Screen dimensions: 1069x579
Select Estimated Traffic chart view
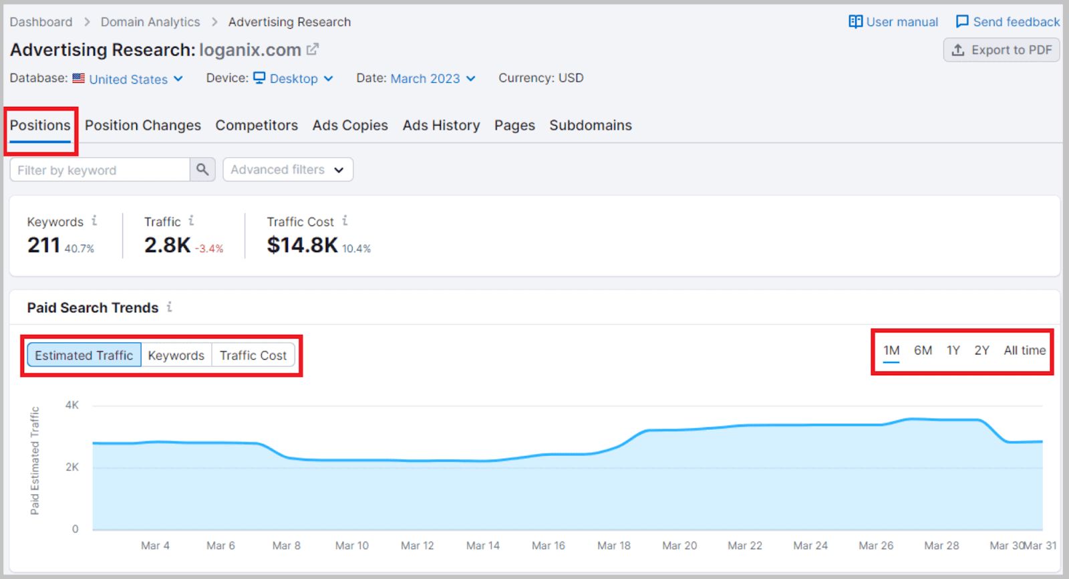(x=84, y=355)
